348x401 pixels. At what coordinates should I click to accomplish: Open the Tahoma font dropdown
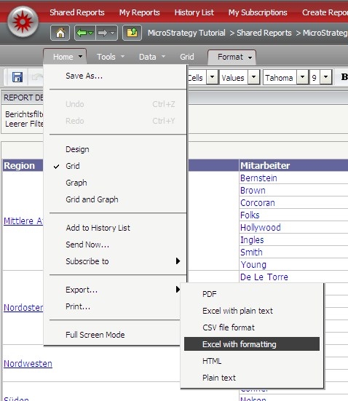pyautogui.click(x=302, y=77)
